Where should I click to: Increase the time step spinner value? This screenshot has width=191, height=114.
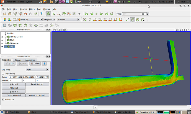tap(148, 13)
